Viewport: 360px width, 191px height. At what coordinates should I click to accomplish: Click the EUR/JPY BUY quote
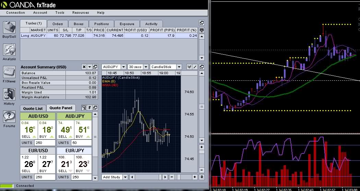[83, 164]
